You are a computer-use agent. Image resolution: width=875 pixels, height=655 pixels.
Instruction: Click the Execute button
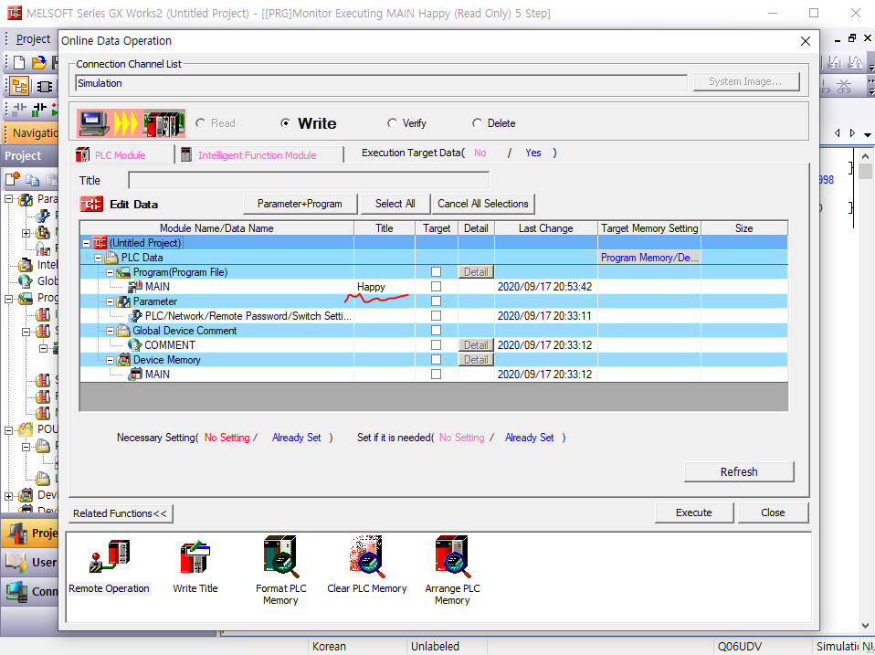(694, 512)
